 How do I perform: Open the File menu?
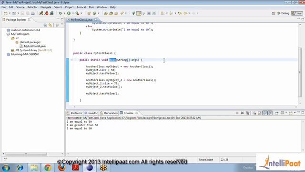[3, 7]
